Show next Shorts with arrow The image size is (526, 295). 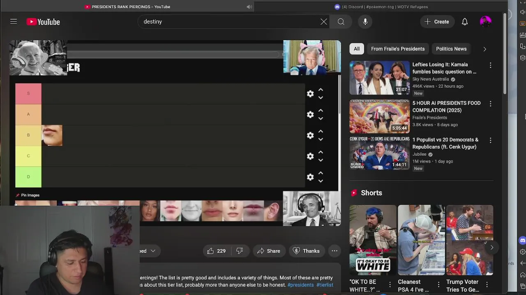492,247
